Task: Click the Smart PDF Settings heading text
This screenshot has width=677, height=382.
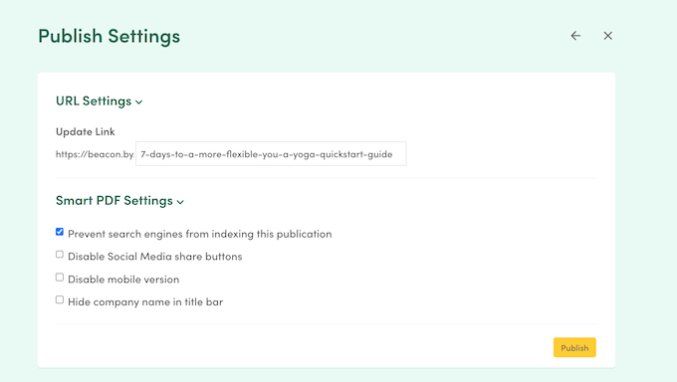Action: (x=114, y=201)
